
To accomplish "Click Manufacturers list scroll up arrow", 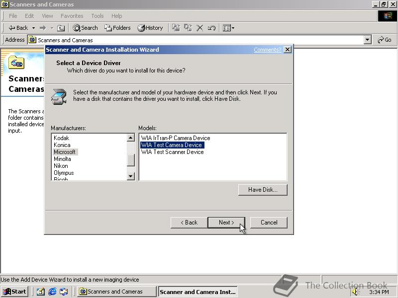I will tap(130, 138).
